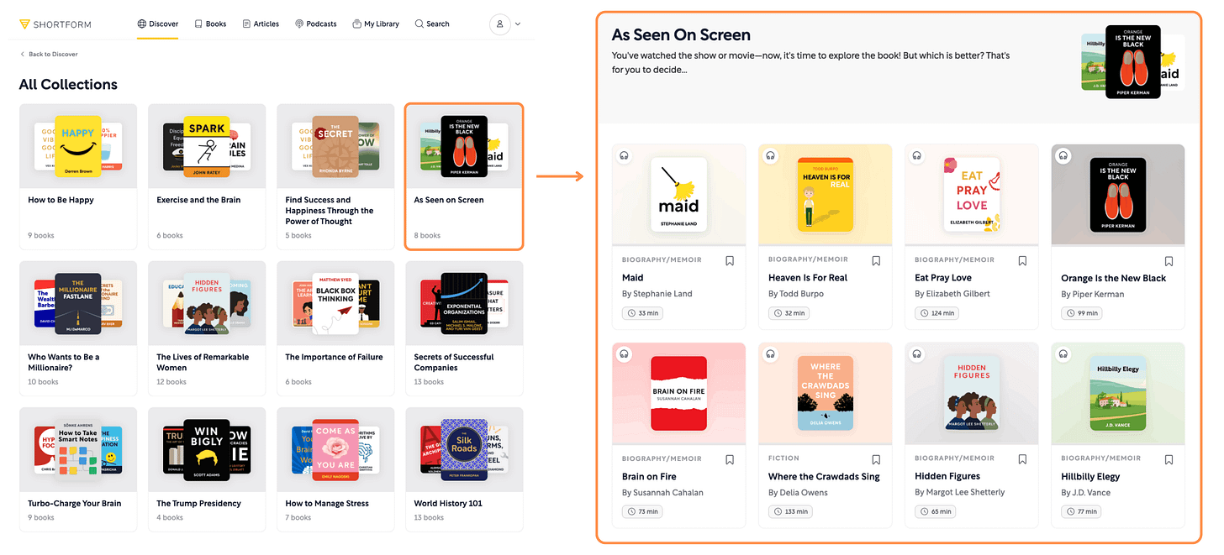Click headphones icon on Hidden Figures card
1224x555 pixels.
(916, 354)
